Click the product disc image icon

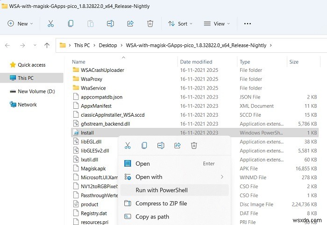pos(76,204)
